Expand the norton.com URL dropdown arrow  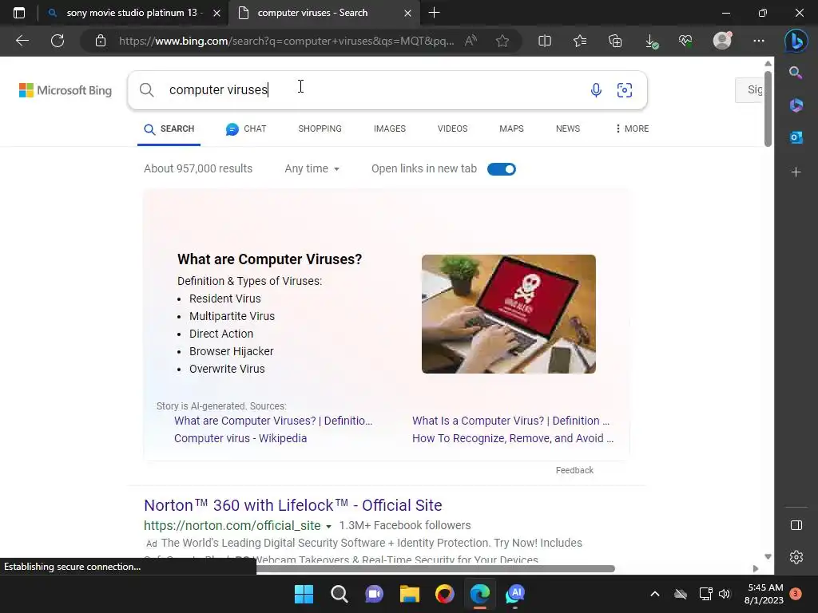[x=328, y=527]
